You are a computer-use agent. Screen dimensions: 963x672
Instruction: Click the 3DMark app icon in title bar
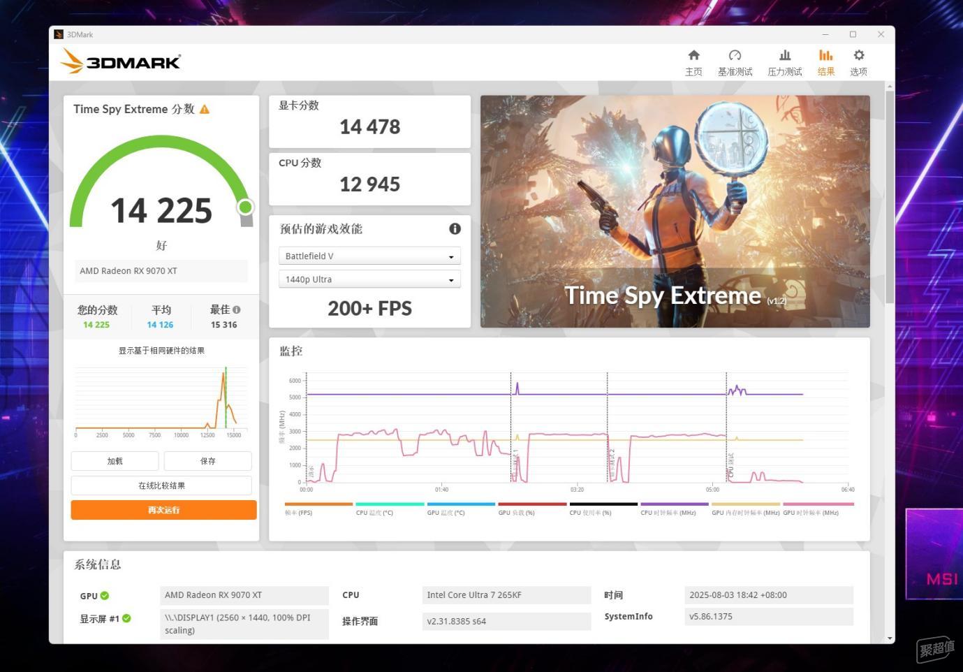[x=59, y=34]
